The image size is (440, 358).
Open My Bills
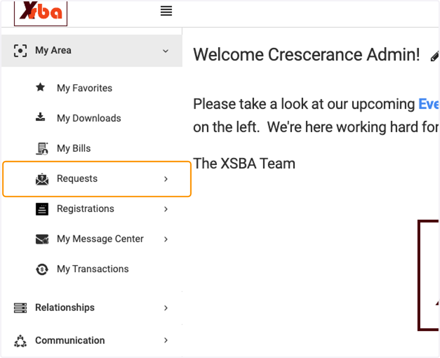pyautogui.click(x=74, y=148)
